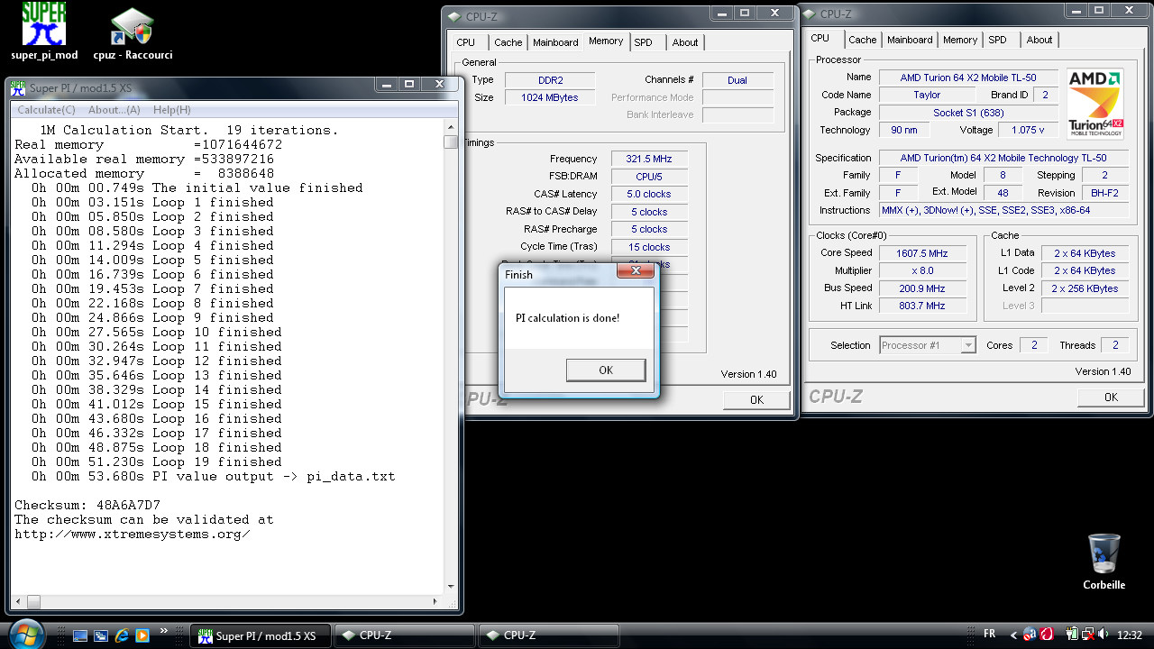Click OK in memory CPU-Z window
Viewport: 1154px width, 649px height.
click(756, 399)
